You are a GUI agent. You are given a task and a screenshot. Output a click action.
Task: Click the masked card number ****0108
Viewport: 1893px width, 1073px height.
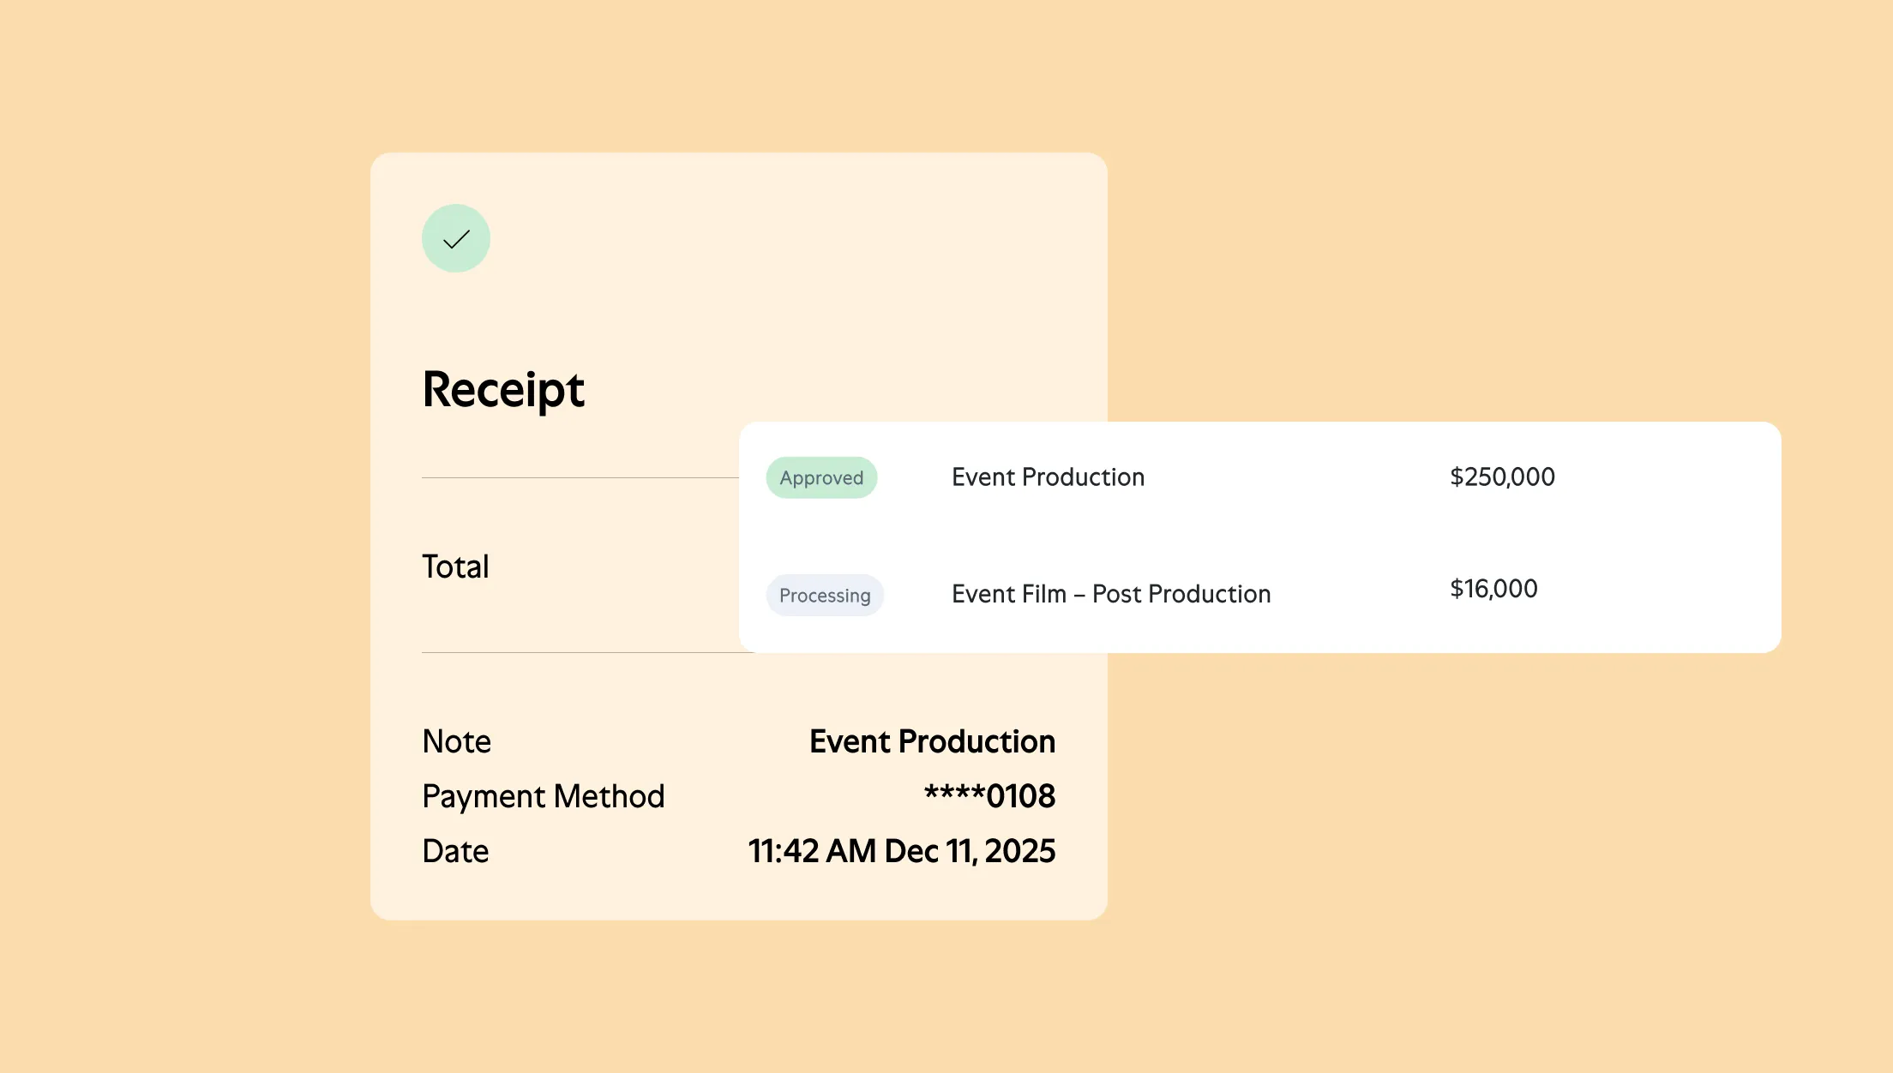[989, 796]
